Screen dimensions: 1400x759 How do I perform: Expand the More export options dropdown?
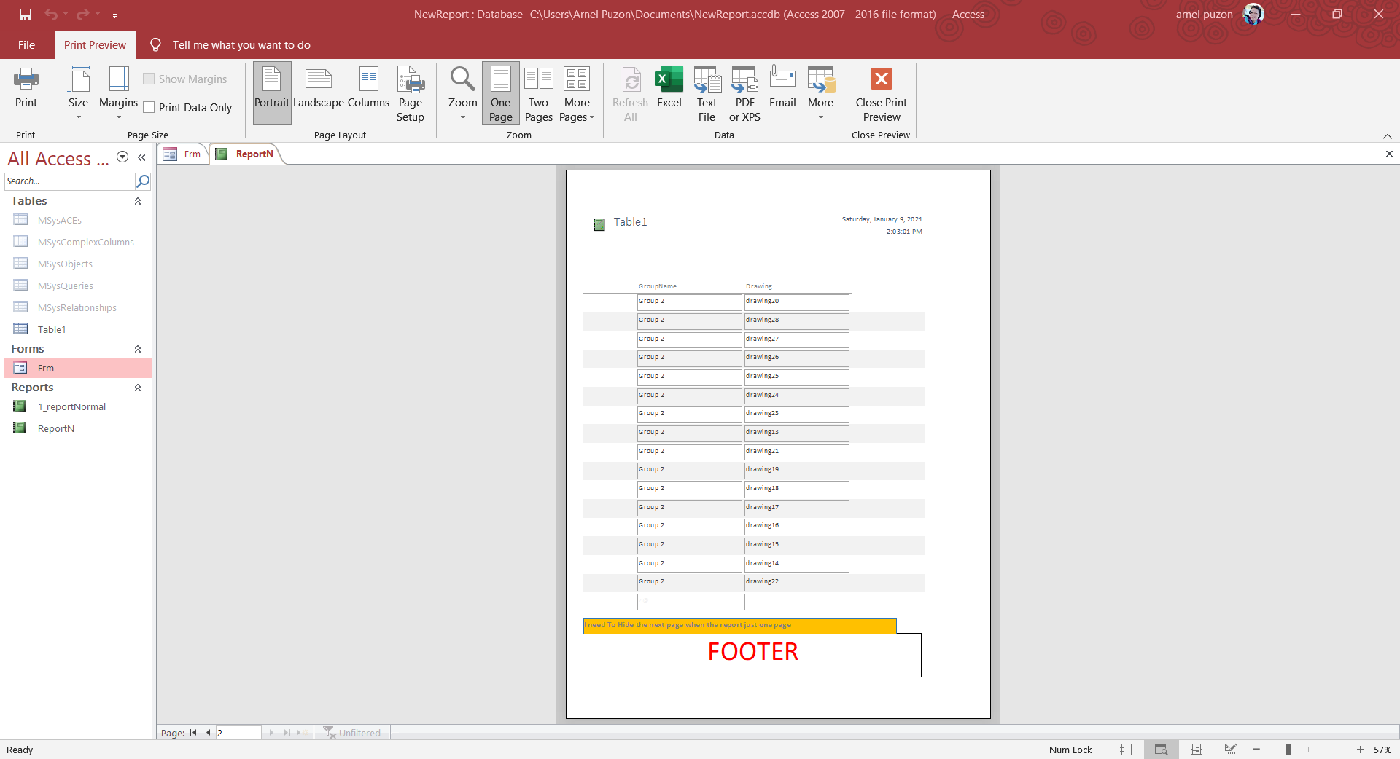click(x=820, y=93)
